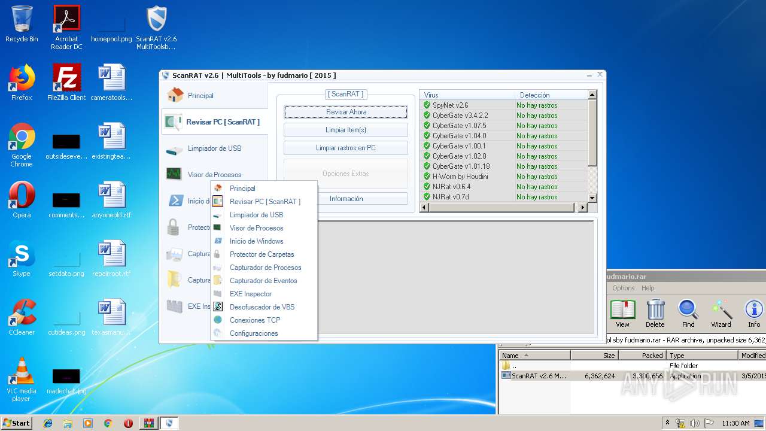
Task: Click virus list horizontal scroll left arrow
Action: 424,208
